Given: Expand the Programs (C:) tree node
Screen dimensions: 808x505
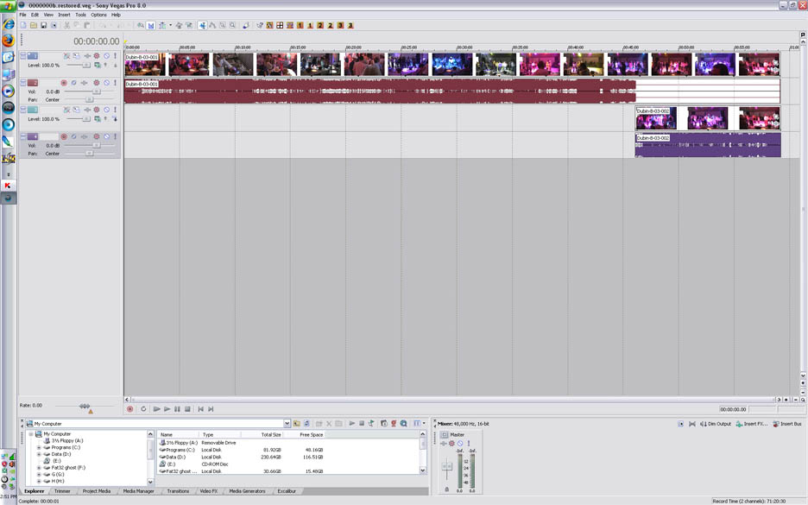Looking at the screenshot, I should [39, 448].
